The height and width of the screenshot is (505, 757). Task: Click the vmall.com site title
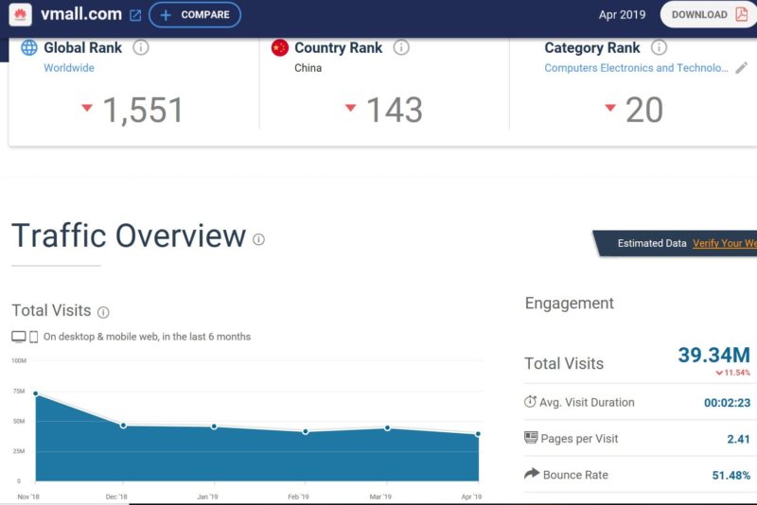[81, 14]
